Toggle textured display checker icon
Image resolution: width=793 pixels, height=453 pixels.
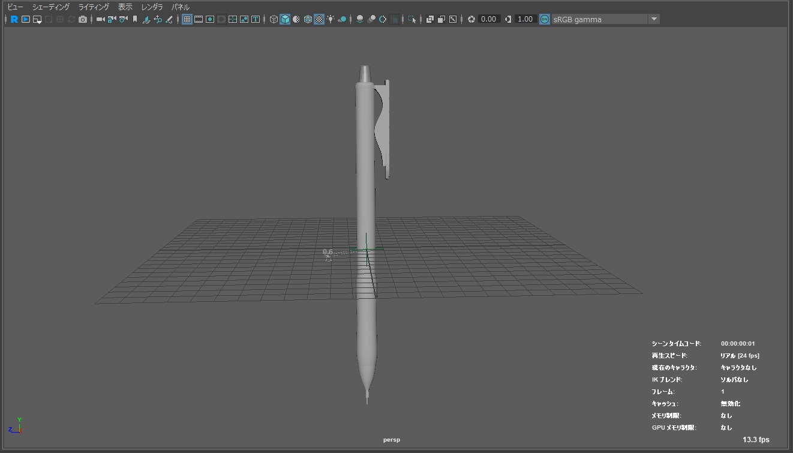point(319,19)
